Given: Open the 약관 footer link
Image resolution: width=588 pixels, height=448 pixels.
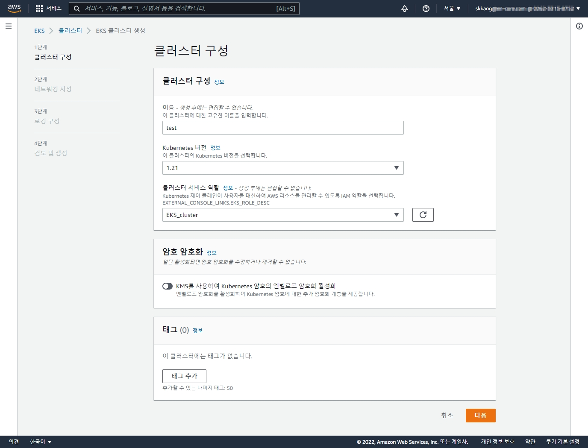Looking at the screenshot, I should [x=530, y=442].
